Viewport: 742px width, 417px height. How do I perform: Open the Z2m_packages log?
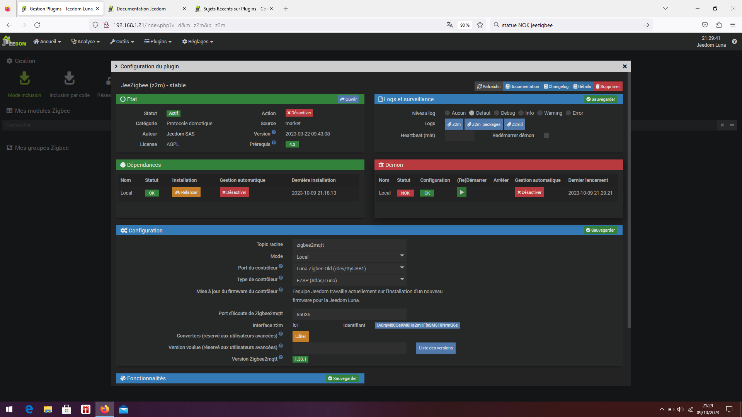click(484, 124)
